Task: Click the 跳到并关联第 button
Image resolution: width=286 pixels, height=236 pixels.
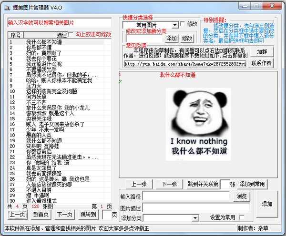Action: coord(203,184)
